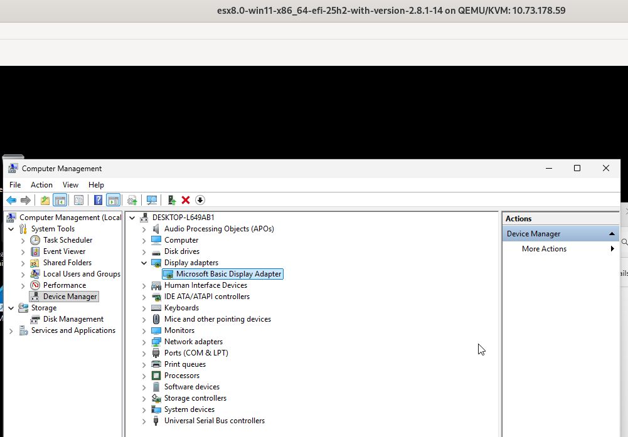Click the Ports (COM & LPT) icon
Image resolution: width=628 pixels, height=437 pixels.
coord(156,353)
